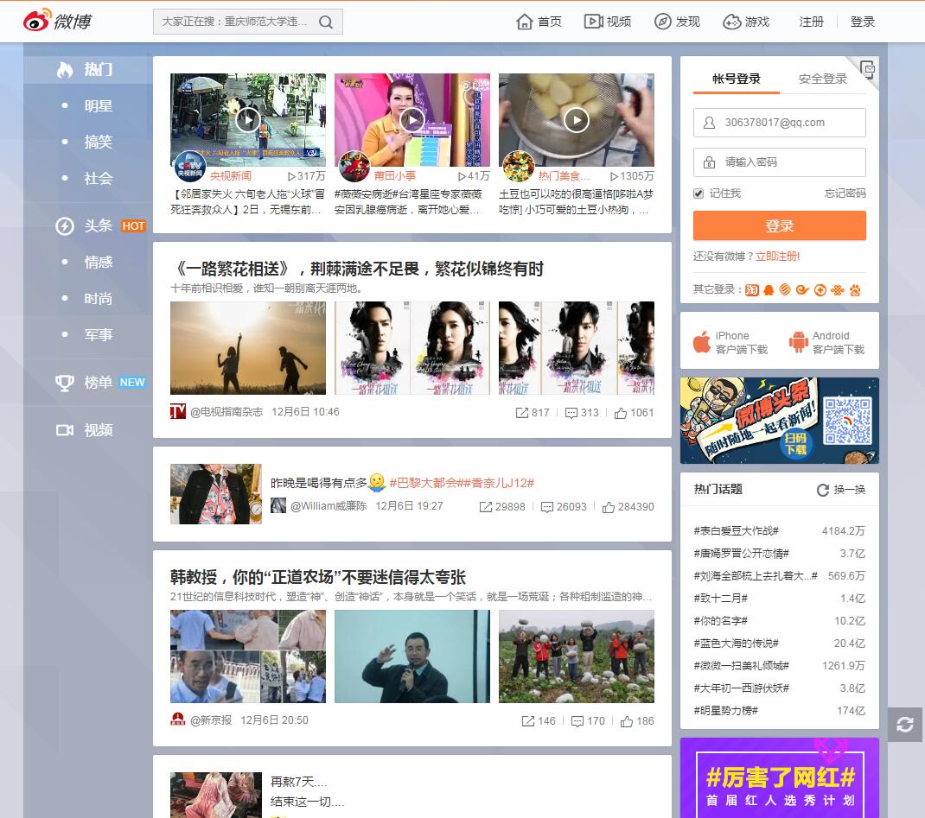The height and width of the screenshot is (818, 925).
Task: Switch to QR code login corner icon
Action: 866,68
